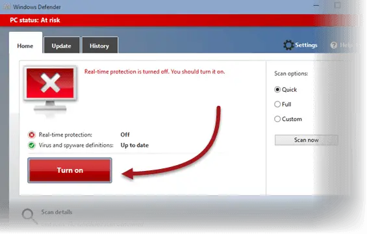367x234 pixels.
Task: Click the PC status: At risk banner text
Action: pos(35,20)
